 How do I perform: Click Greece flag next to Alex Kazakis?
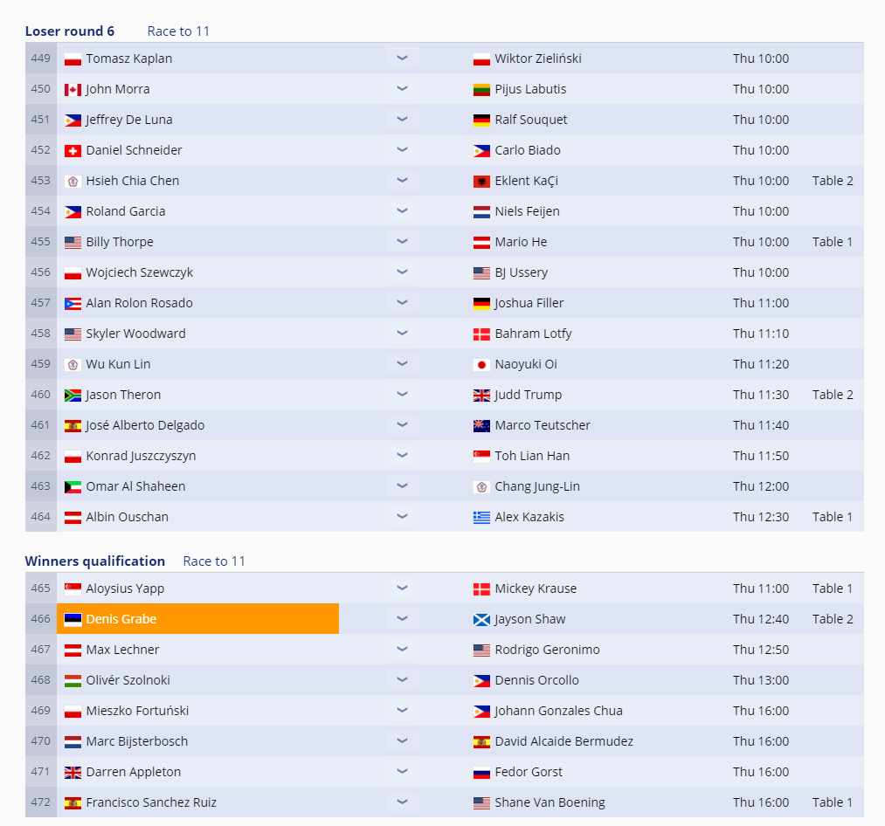(x=481, y=517)
